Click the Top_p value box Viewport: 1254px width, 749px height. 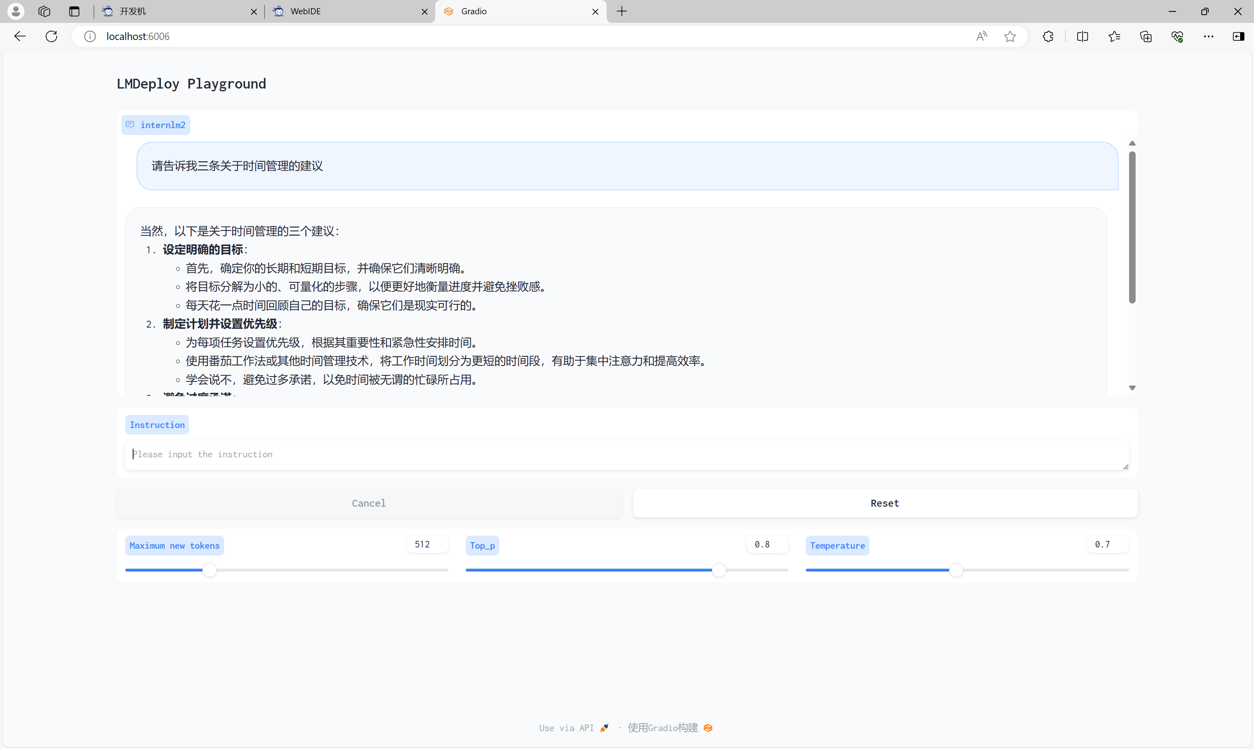click(767, 544)
